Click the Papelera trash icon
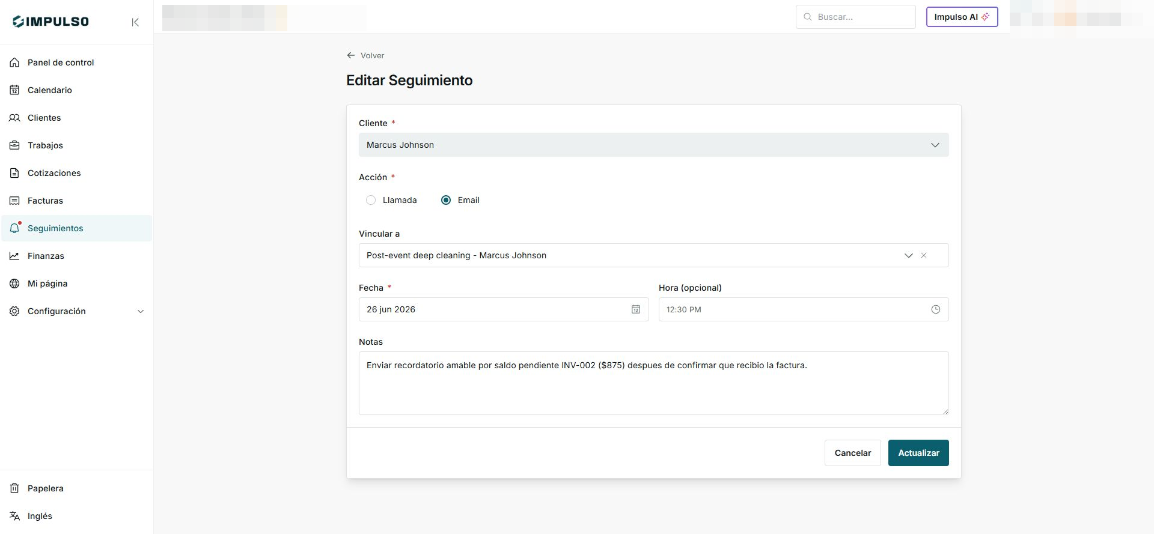 14,488
